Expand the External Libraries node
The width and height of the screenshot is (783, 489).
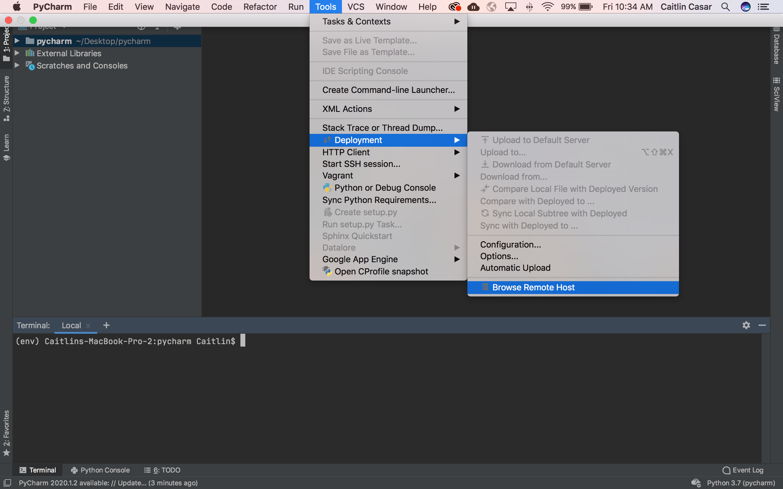click(x=17, y=53)
